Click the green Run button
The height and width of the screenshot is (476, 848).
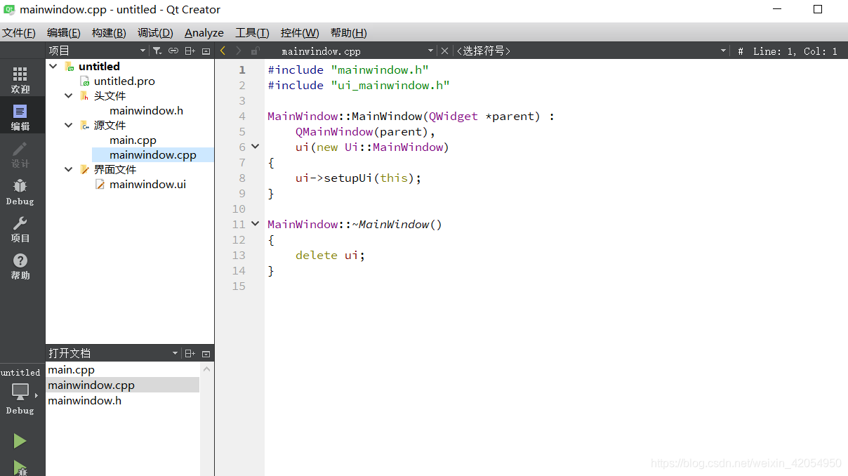tap(20, 441)
